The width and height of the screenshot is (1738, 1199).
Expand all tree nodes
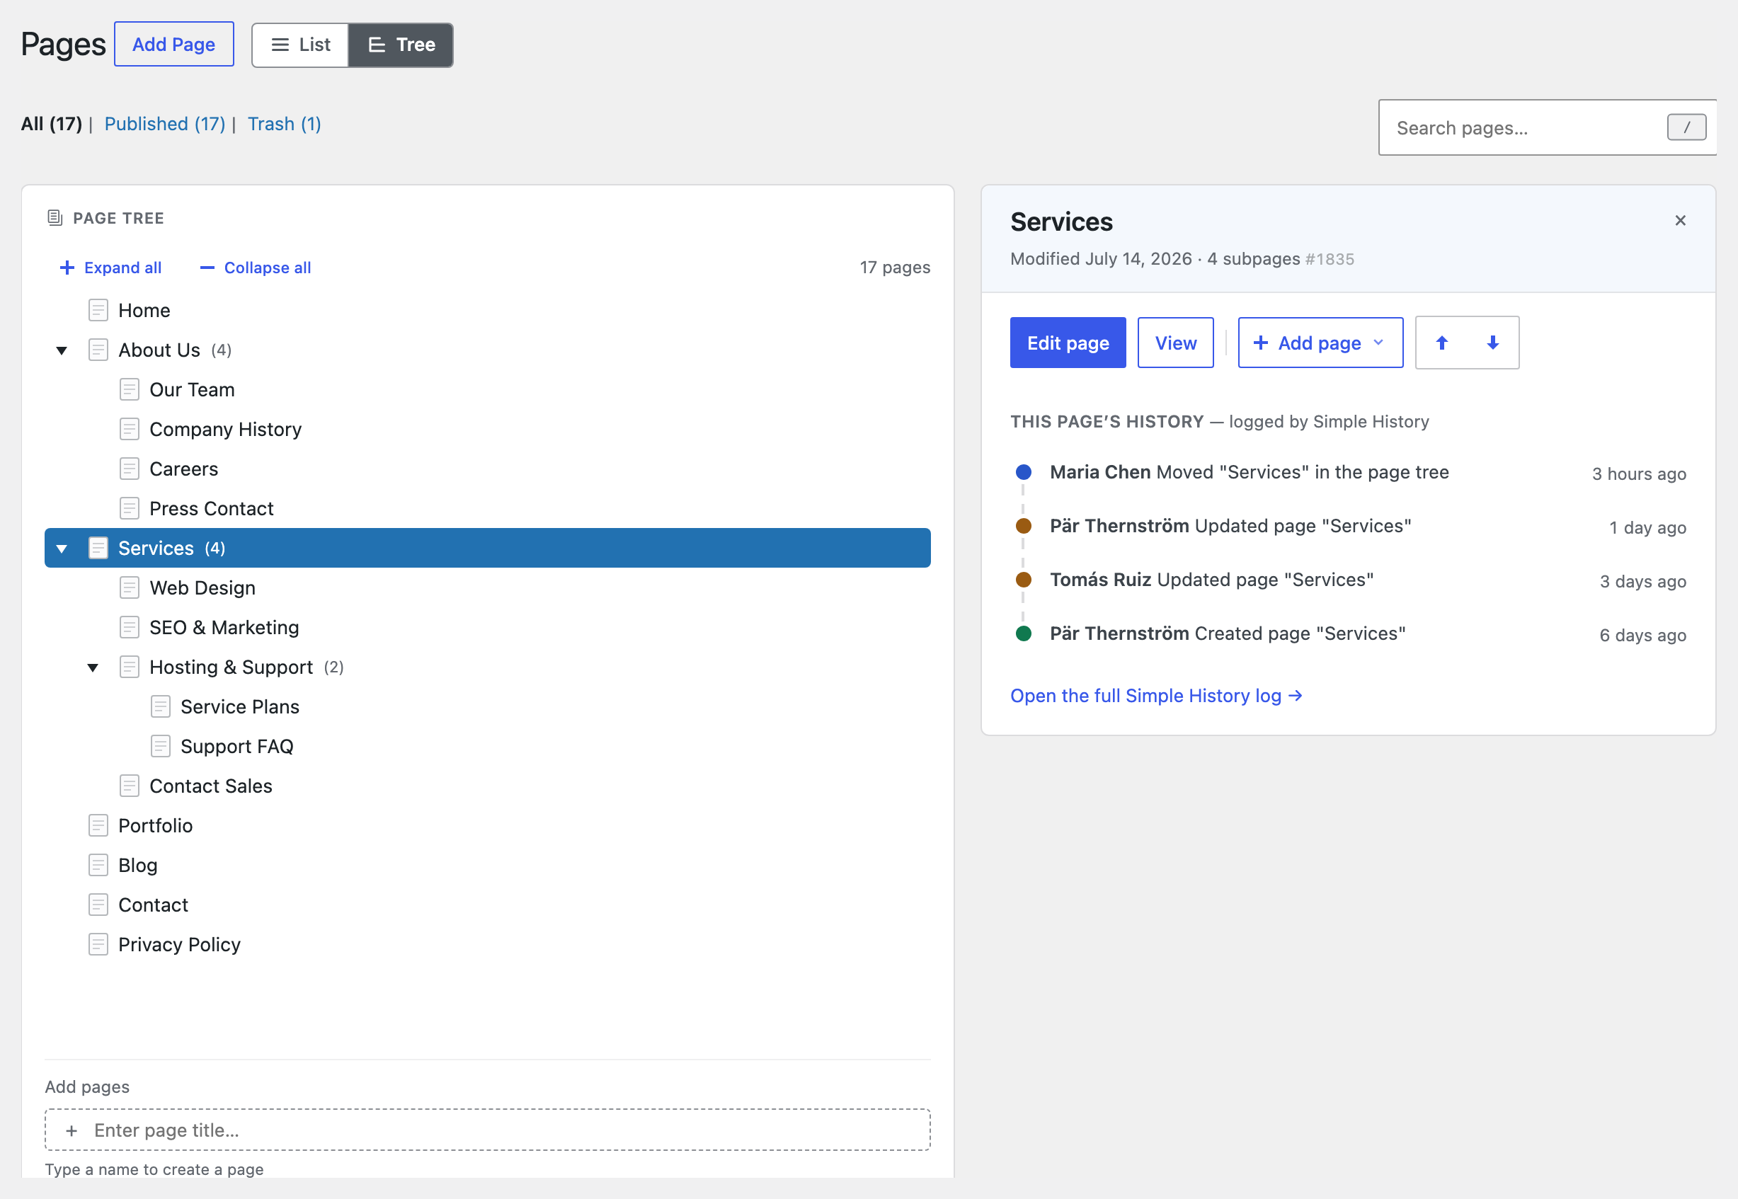110,268
